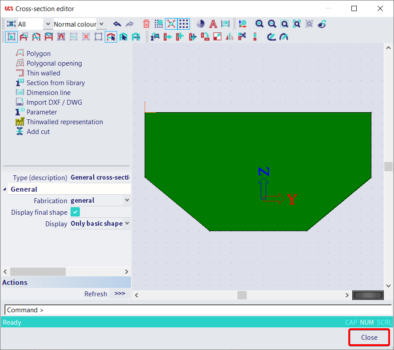Open the Display mode dropdown showing Only basic shape
394x350 pixels.
pos(126,224)
